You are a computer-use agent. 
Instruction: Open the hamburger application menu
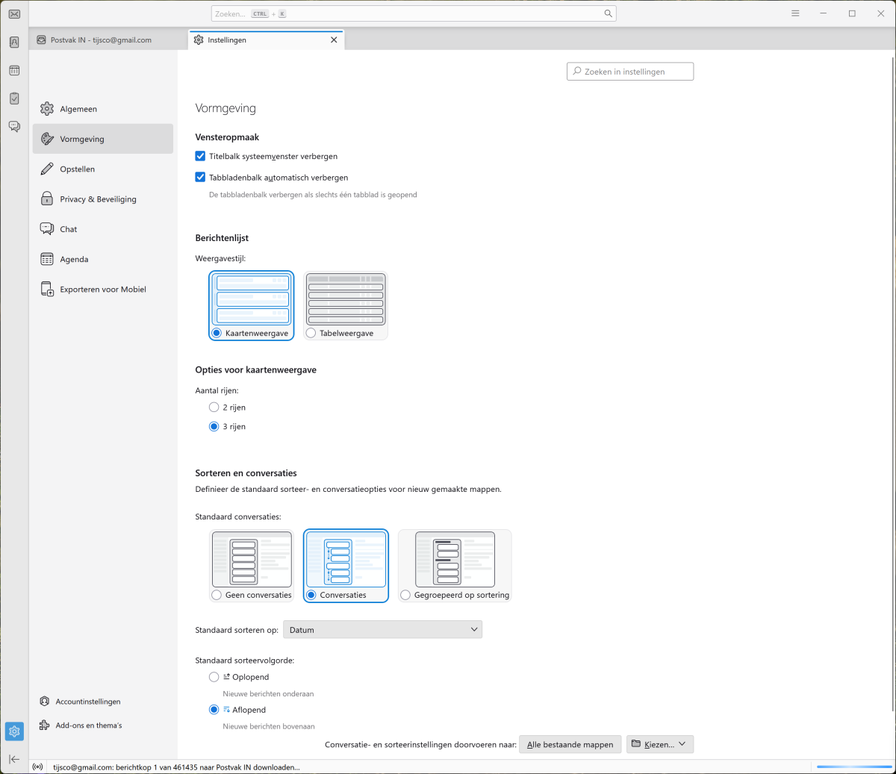(x=795, y=13)
